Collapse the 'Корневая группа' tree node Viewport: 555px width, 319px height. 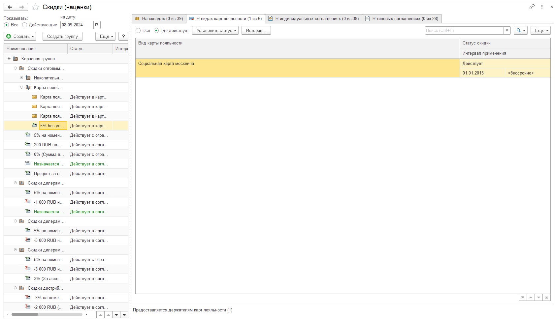pyautogui.click(x=9, y=59)
